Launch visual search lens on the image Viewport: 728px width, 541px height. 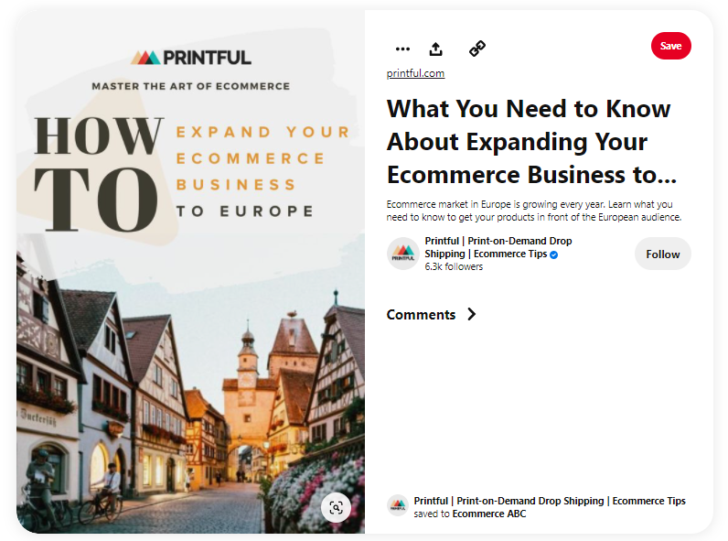(x=336, y=507)
